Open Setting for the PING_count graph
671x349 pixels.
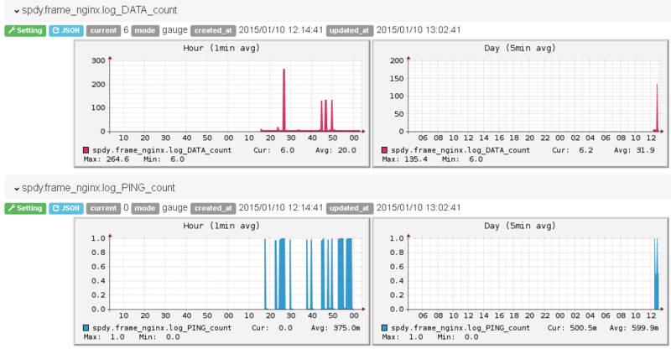(25, 208)
